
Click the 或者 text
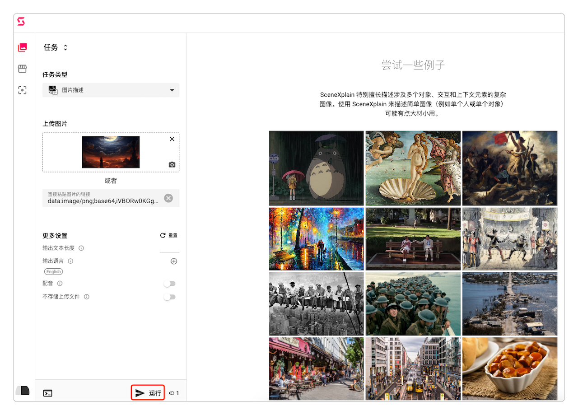coord(111,181)
